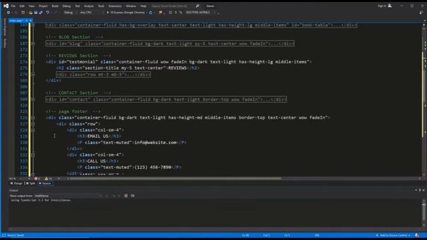
Task: Open the Extensions menu
Action: [115, 6]
